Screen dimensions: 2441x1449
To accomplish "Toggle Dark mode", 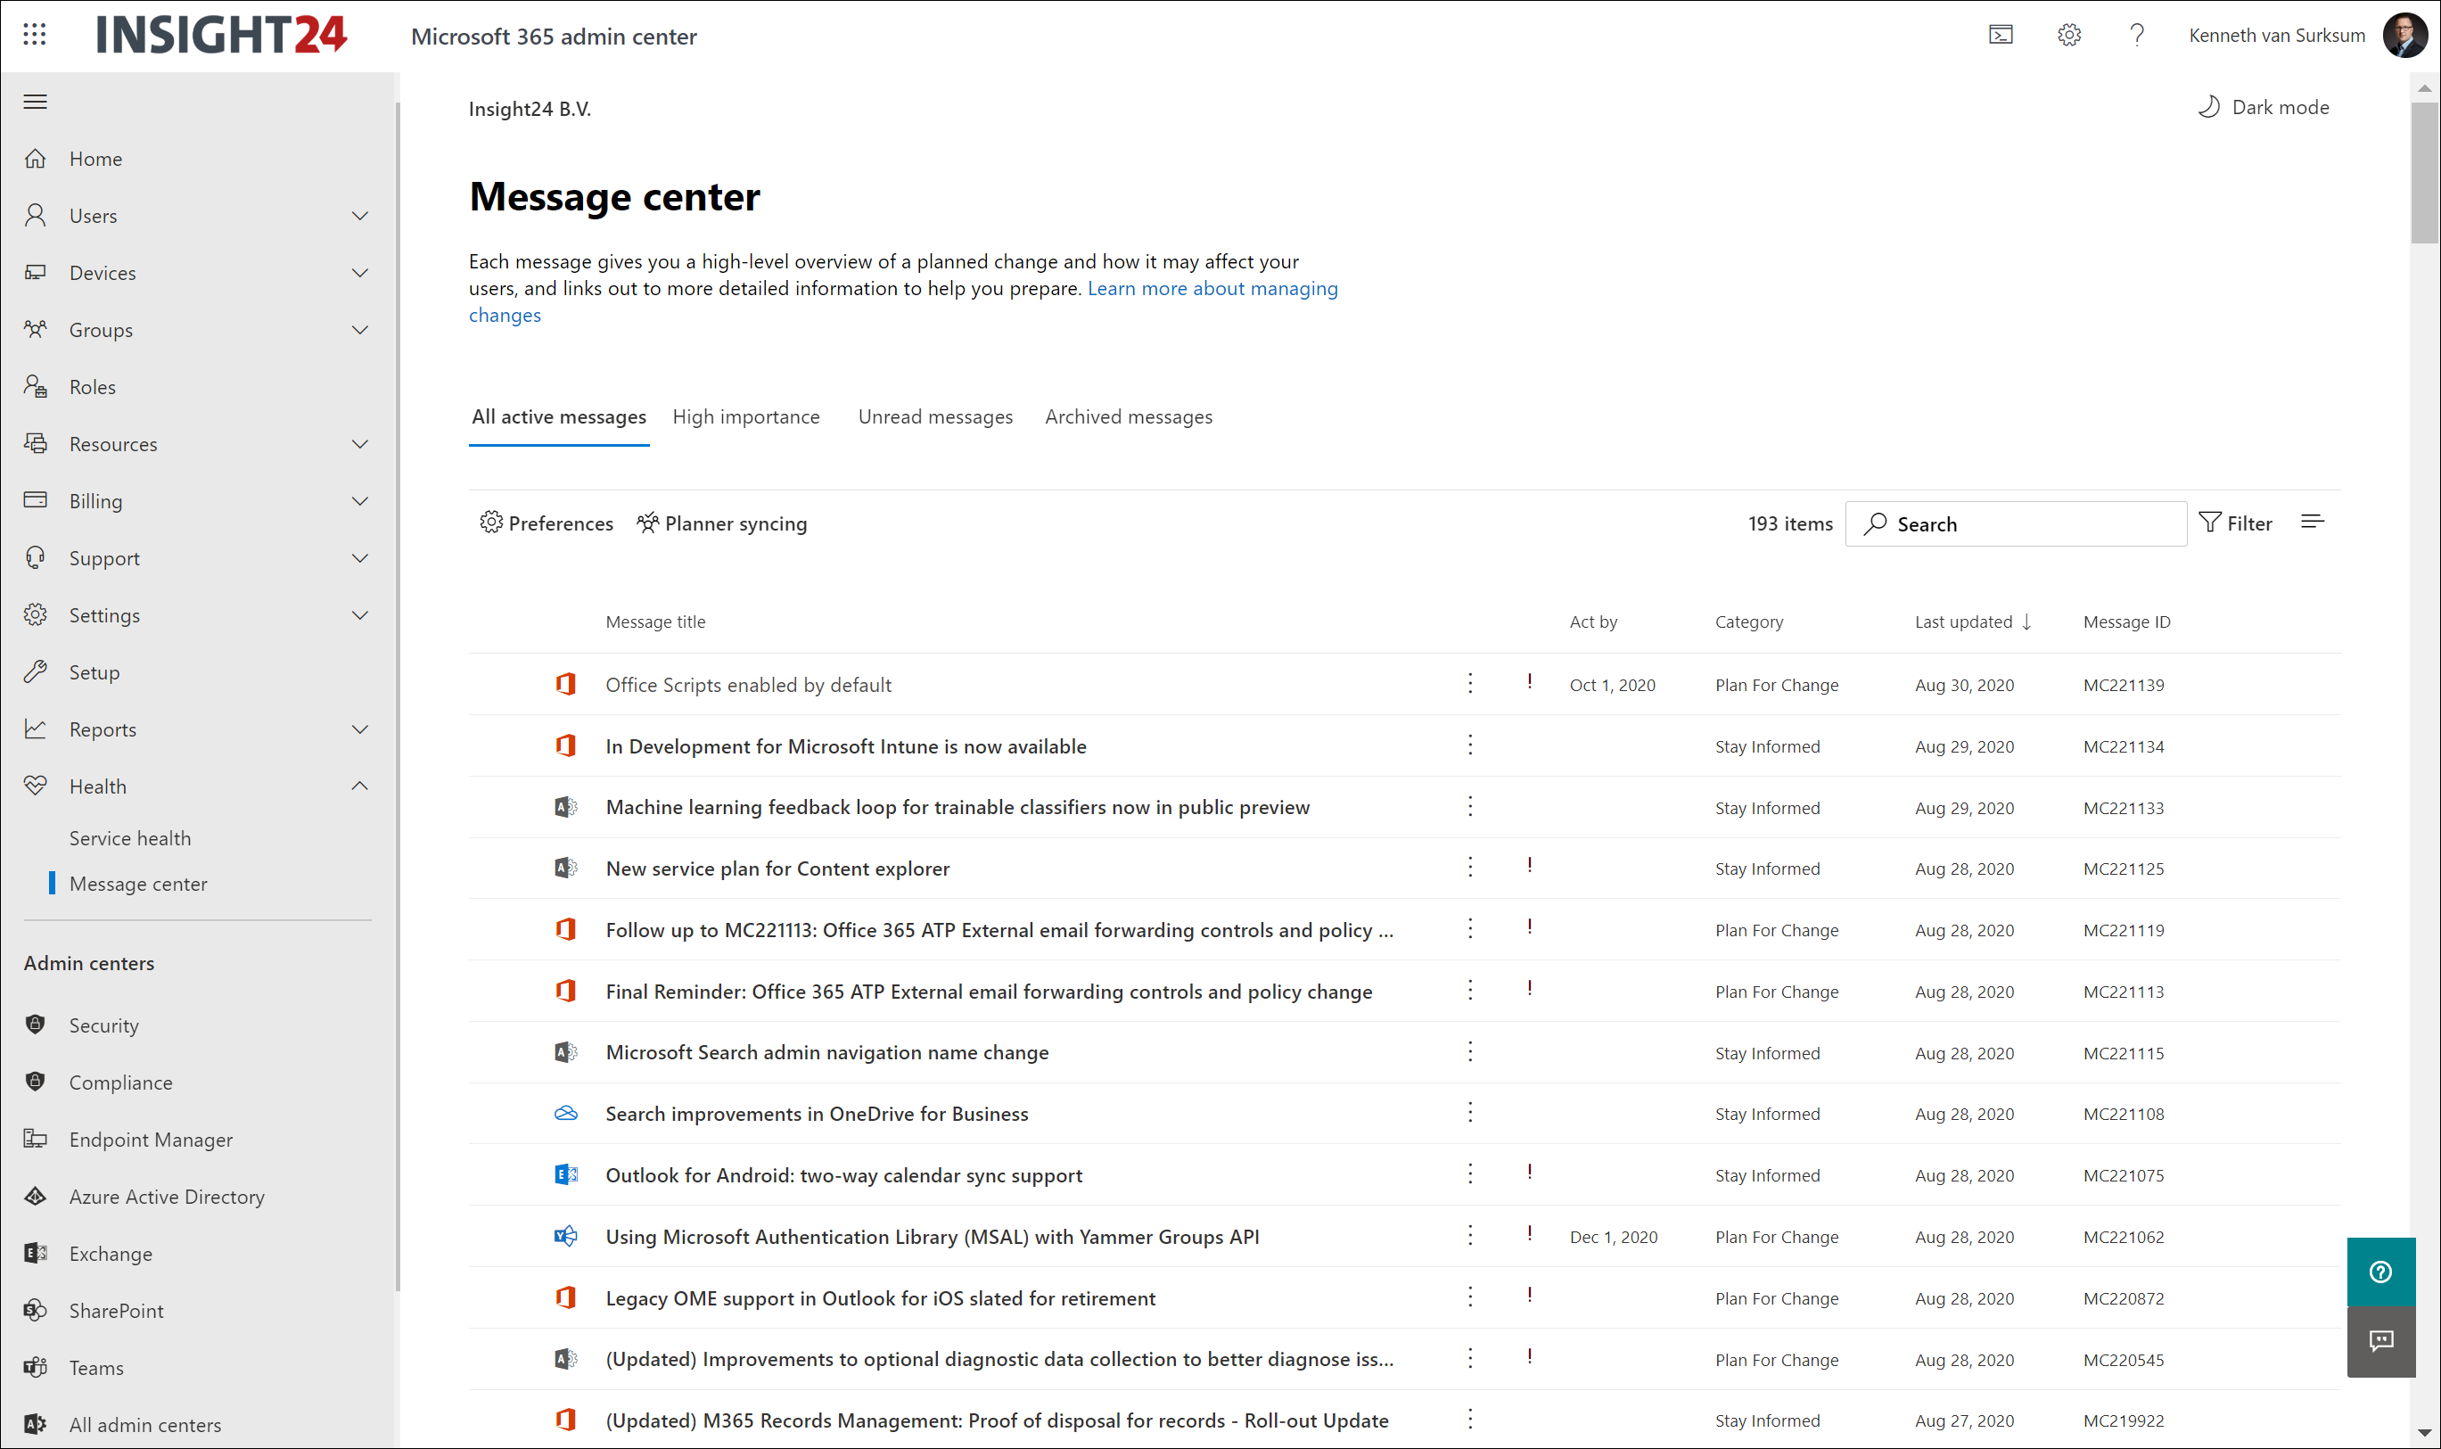I will [2263, 107].
